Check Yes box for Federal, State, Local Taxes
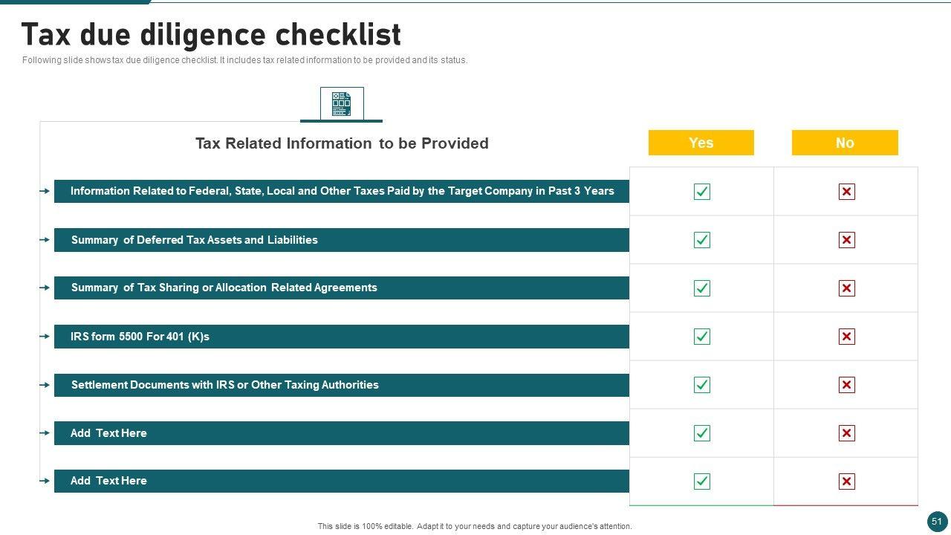 tap(701, 192)
